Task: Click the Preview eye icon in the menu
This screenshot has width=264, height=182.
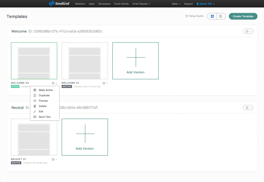Action: coord(34,101)
